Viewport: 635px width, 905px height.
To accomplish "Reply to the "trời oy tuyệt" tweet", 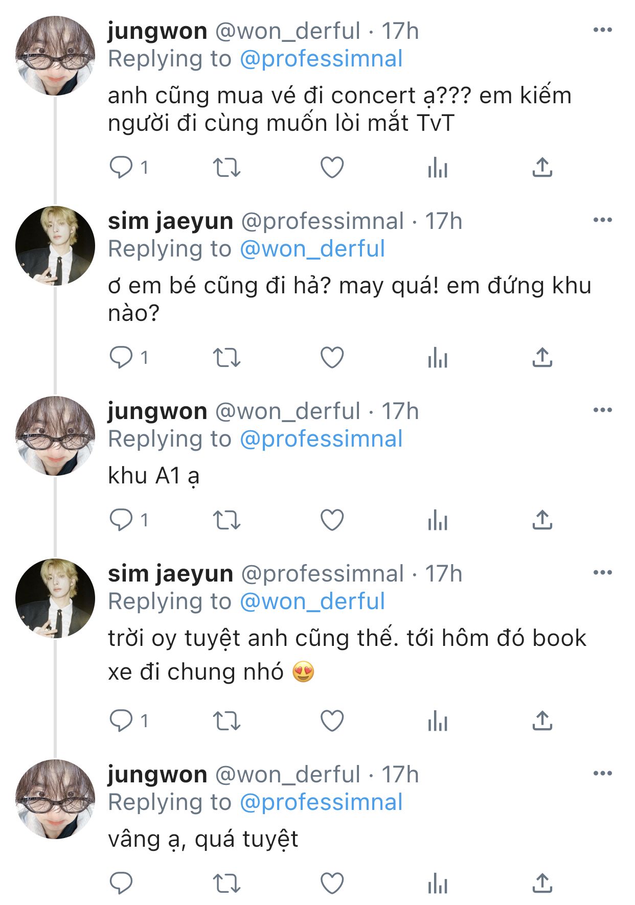I will pyautogui.click(x=121, y=721).
